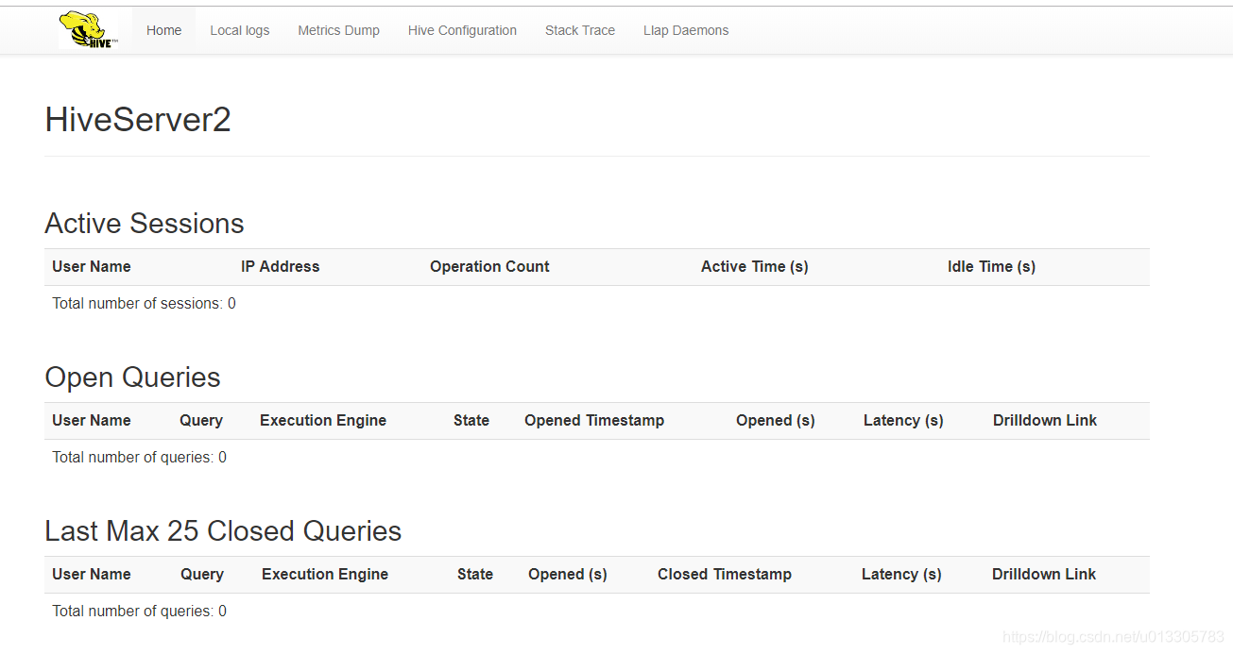
Task: Click Execution Engine header in Closed Queries
Action: click(325, 574)
